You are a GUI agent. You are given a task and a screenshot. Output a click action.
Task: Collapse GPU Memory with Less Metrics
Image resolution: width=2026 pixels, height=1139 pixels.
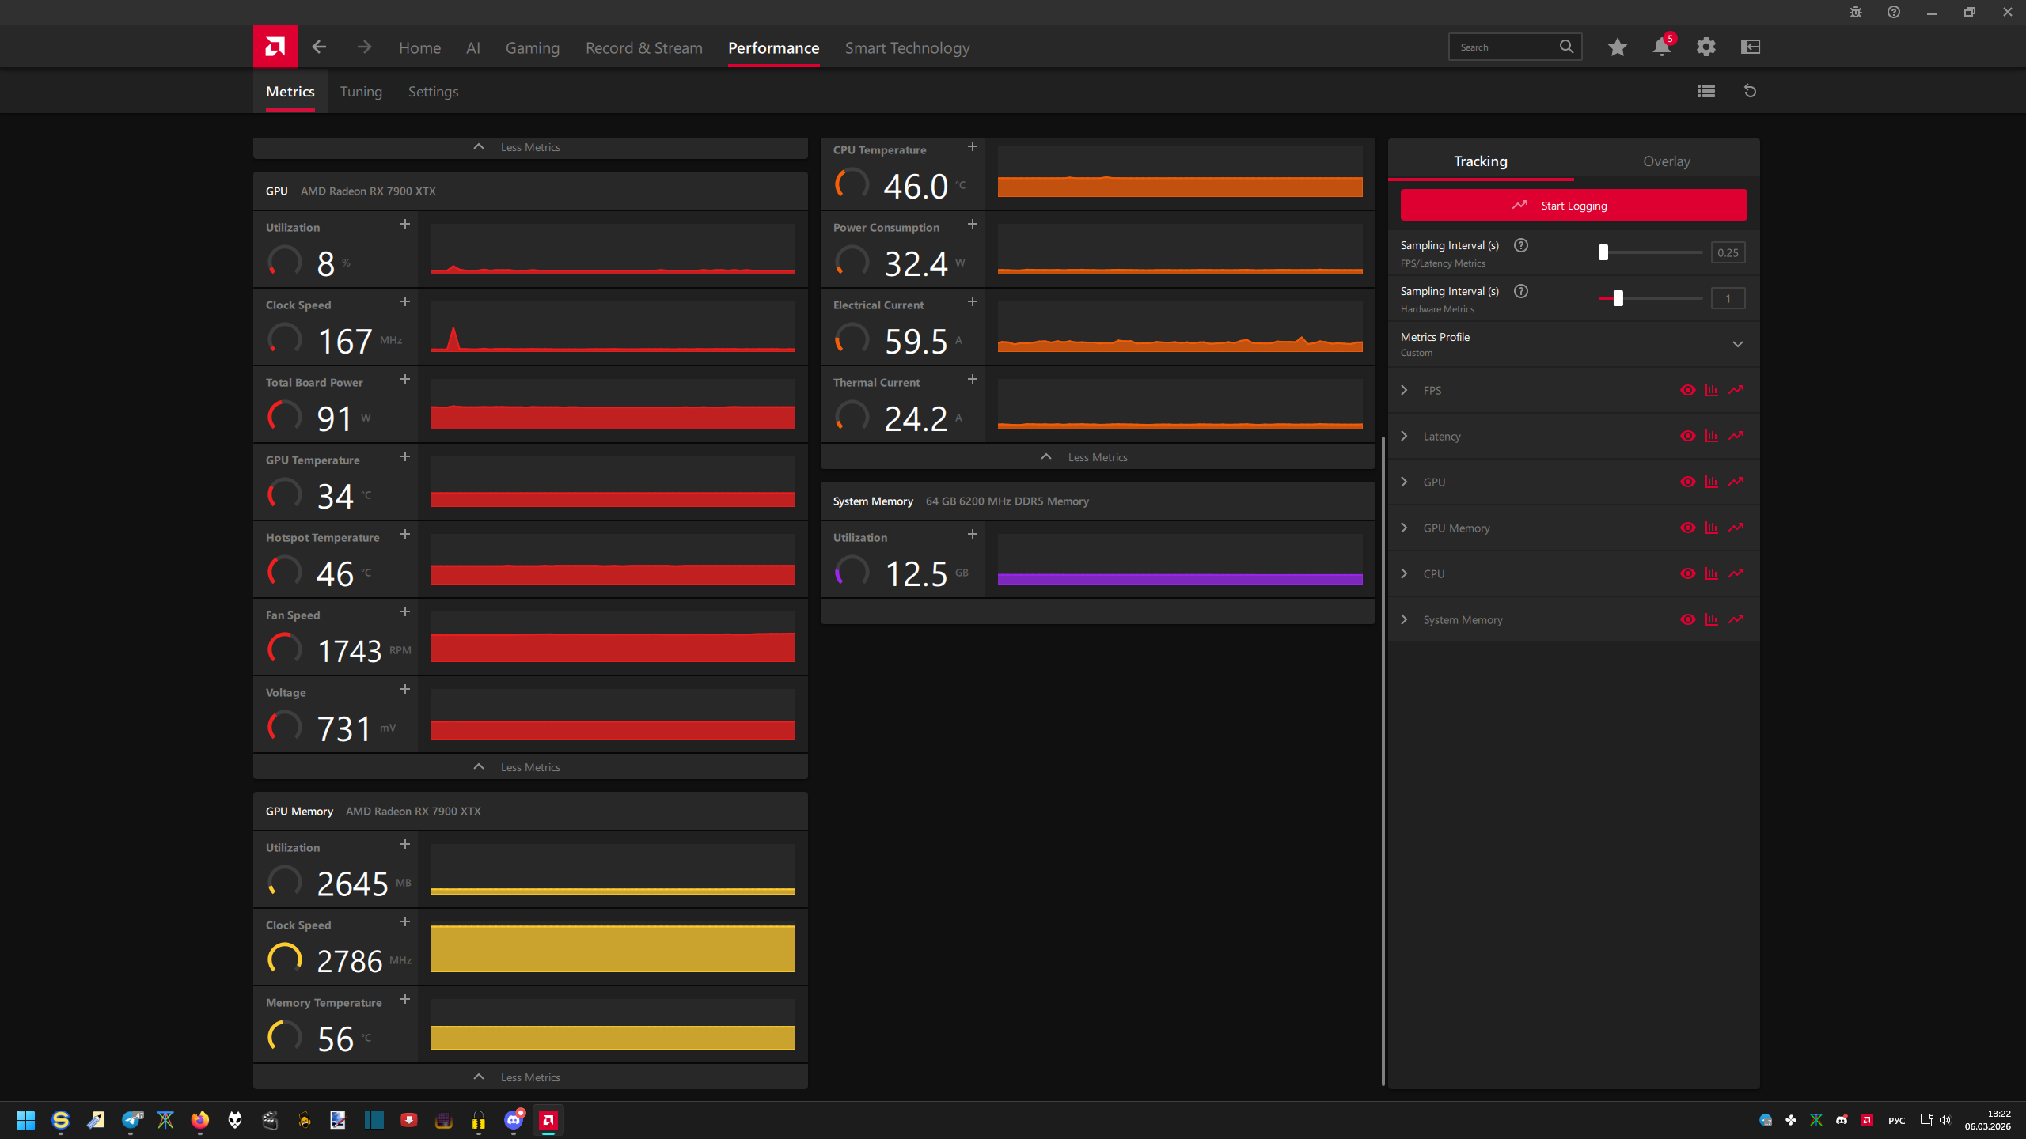[529, 1077]
